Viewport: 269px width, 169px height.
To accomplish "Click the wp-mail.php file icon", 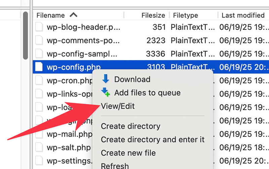I will [x=39, y=134].
